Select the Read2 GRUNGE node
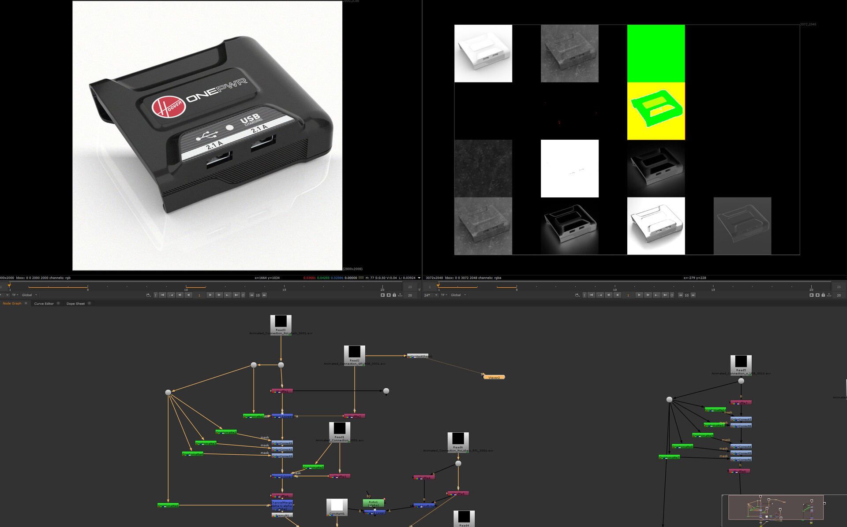The height and width of the screenshot is (527, 847). 355,355
